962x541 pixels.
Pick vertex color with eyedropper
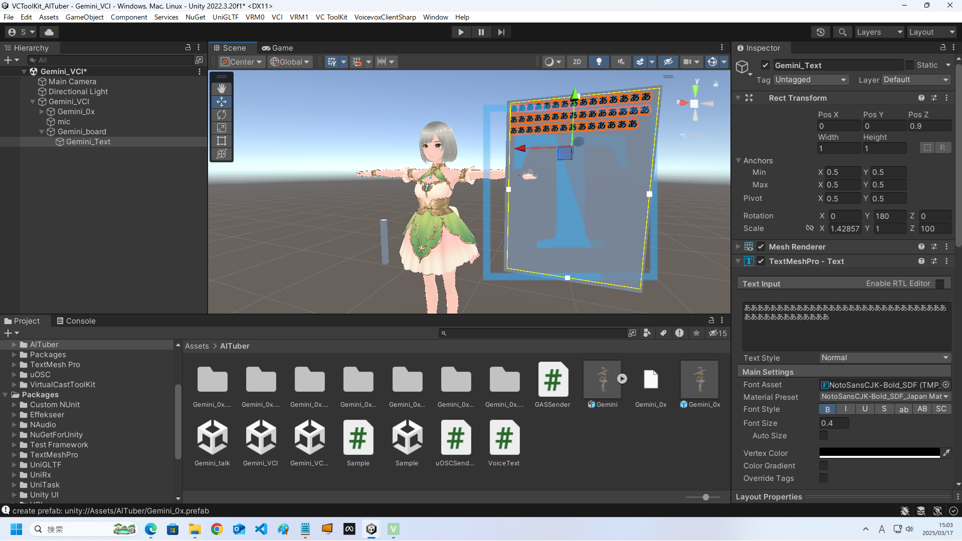pyautogui.click(x=946, y=453)
